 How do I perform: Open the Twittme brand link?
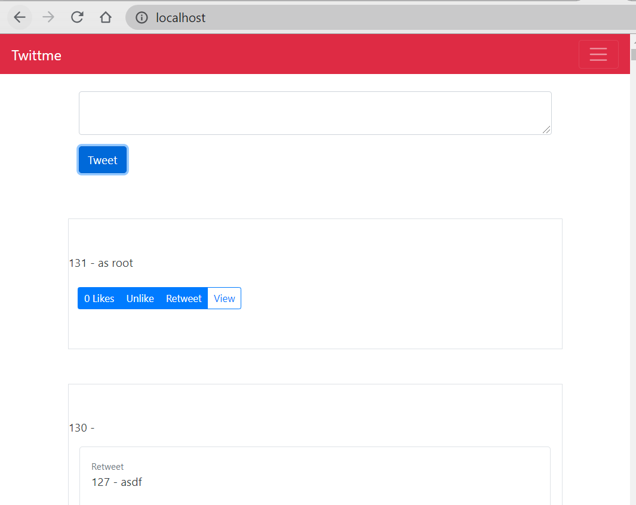pyautogui.click(x=36, y=55)
